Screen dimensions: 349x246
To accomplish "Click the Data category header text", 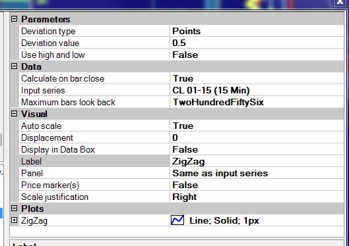I will coord(31,66).
